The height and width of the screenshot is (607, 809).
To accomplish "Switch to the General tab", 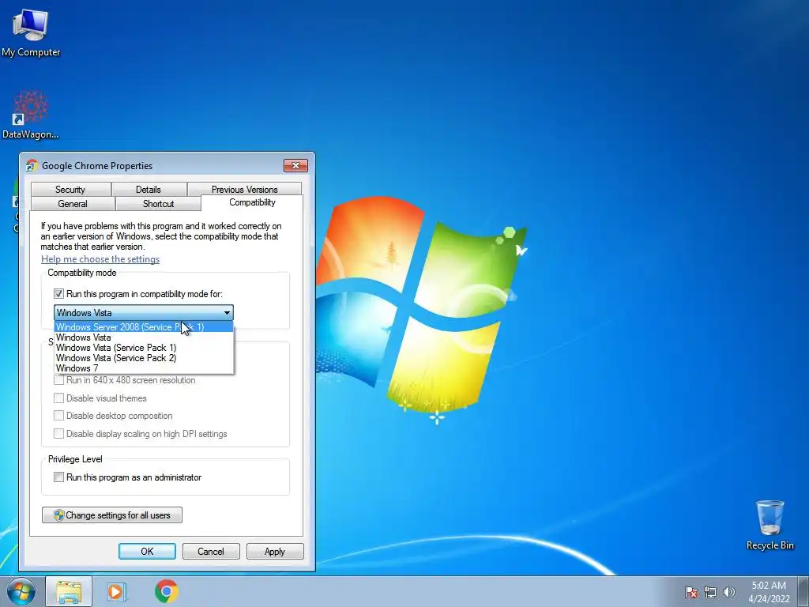I will pyautogui.click(x=72, y=203).
